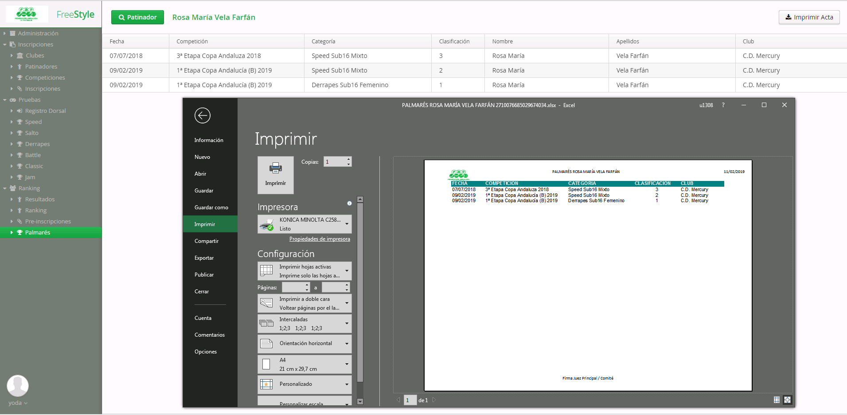
Task: Select Cuenta in backstage menu
Action: click(x=203, y=318)
